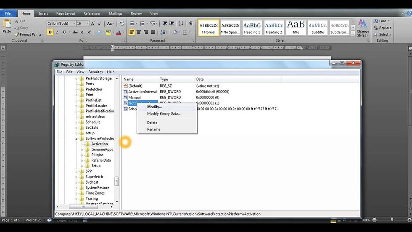Click Show/Hide paragraph marks icon
Image resolution: width=412 pixels, height=232 pixels.
(x=191, y=24)
